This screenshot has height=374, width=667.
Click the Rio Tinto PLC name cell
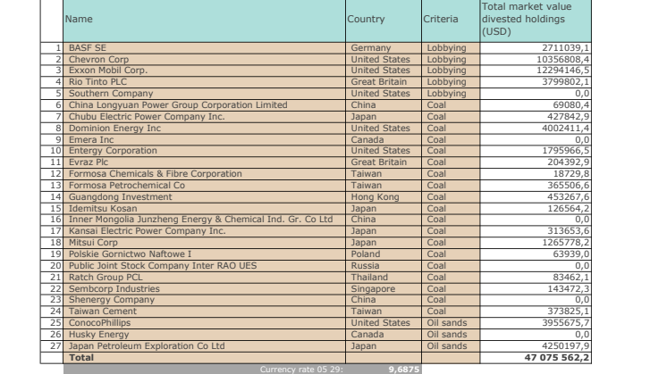pyautogui.click(x=204, y=82)
